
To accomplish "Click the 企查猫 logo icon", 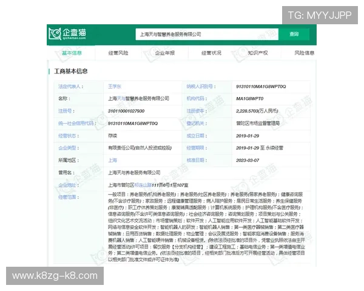I will tap(67, 34).
